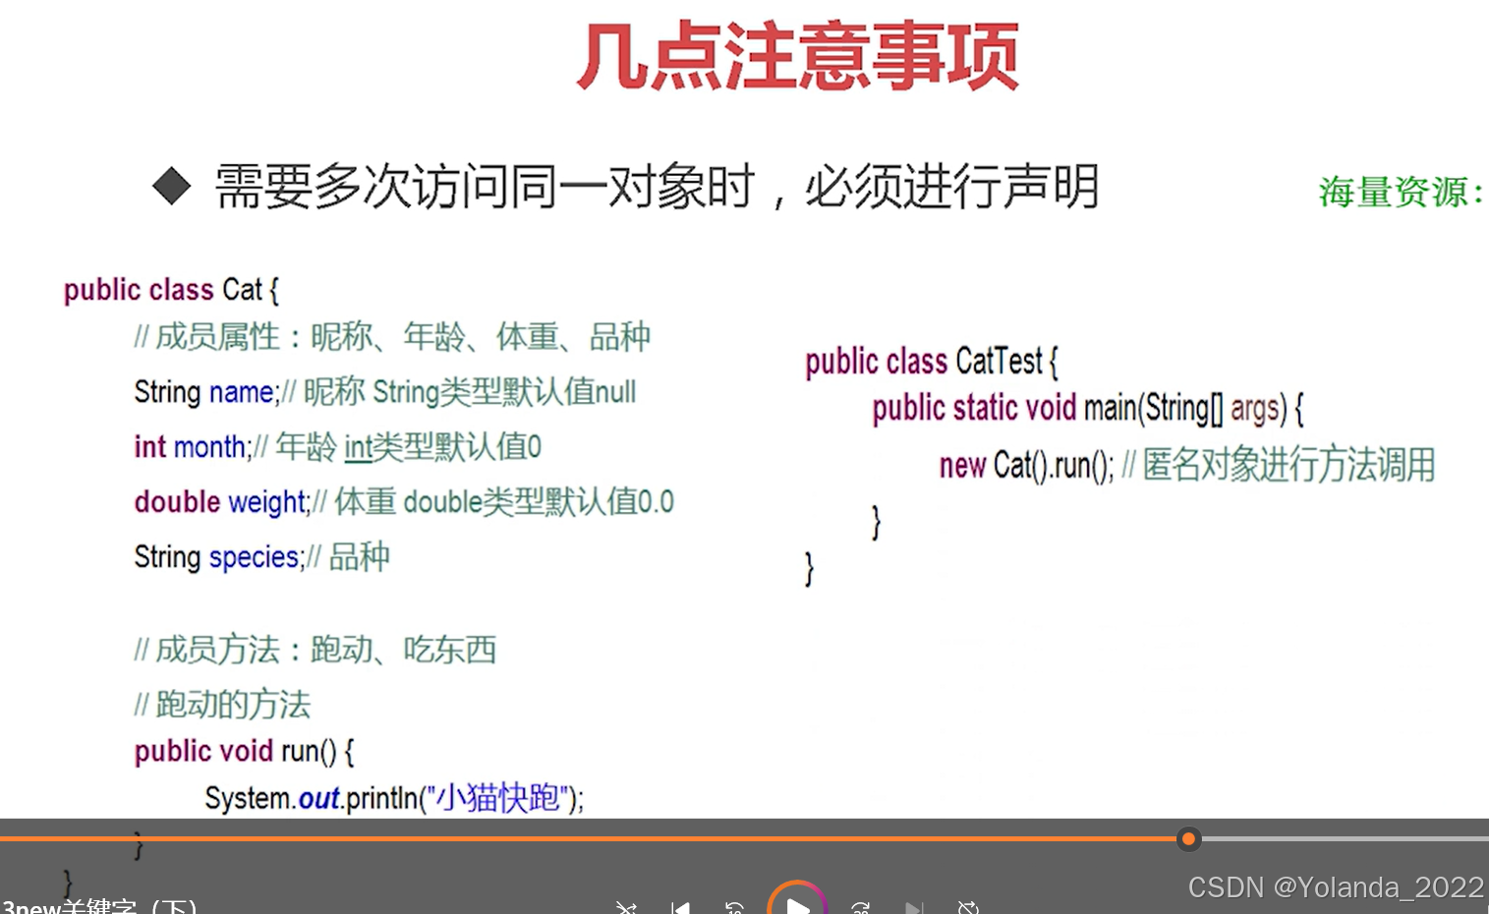Click the line "public void run() {"
Screen dimensions: 1489x914
point(245,752)
